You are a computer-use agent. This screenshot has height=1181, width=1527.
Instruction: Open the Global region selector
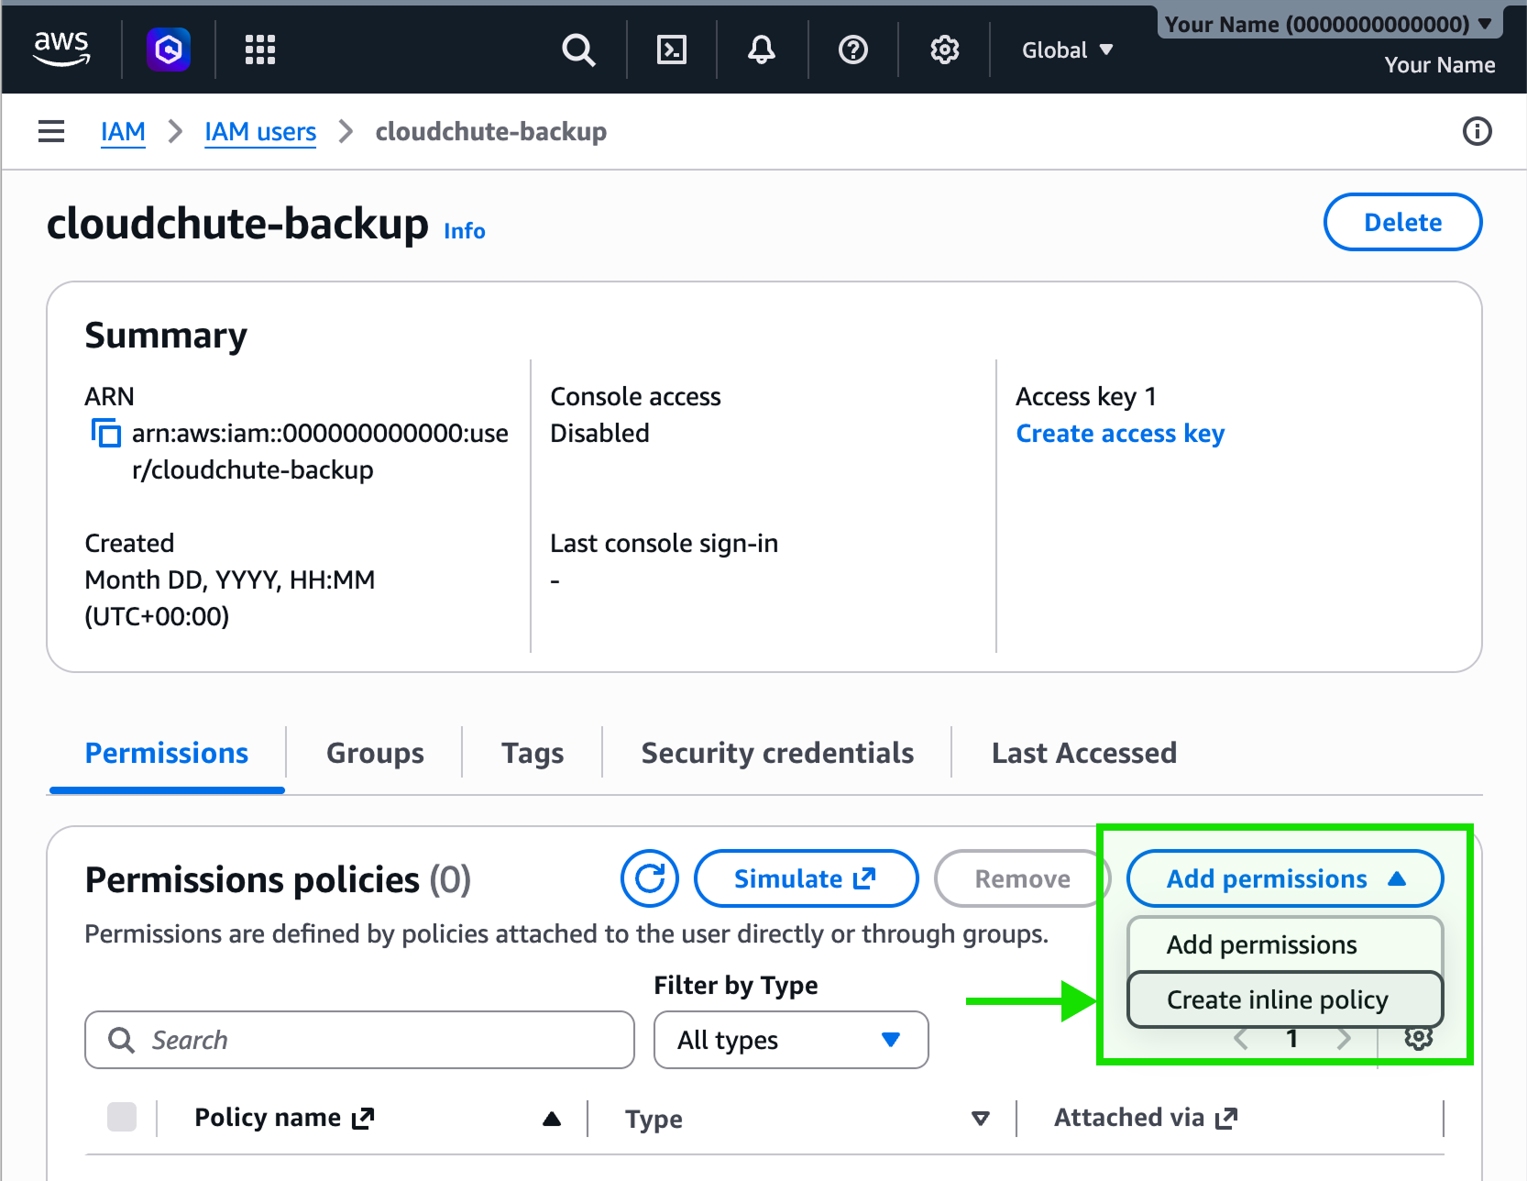pos(1068,50)
